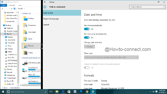Collapse the Devices and drives (5) group
167x94 pixels.
coord(21,58)
